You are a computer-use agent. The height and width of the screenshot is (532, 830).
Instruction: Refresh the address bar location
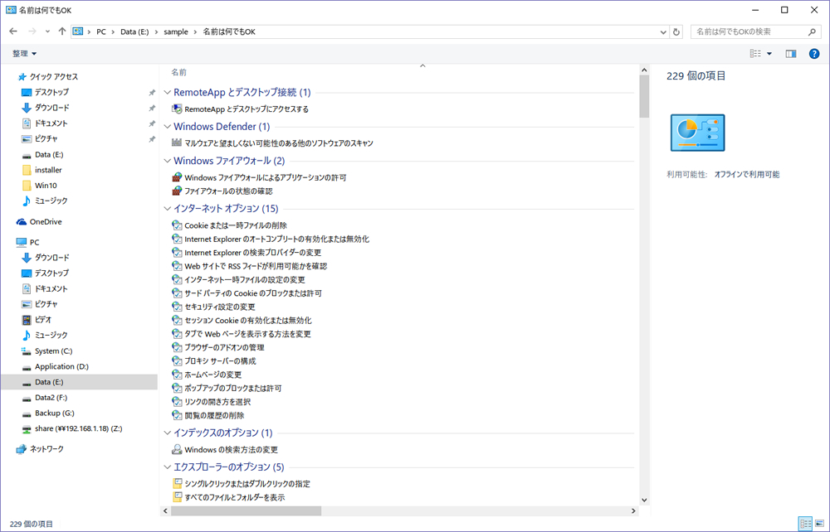click(676, 31)
